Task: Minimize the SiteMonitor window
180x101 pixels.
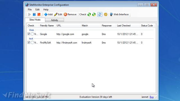Action: (x=140, y=5)
